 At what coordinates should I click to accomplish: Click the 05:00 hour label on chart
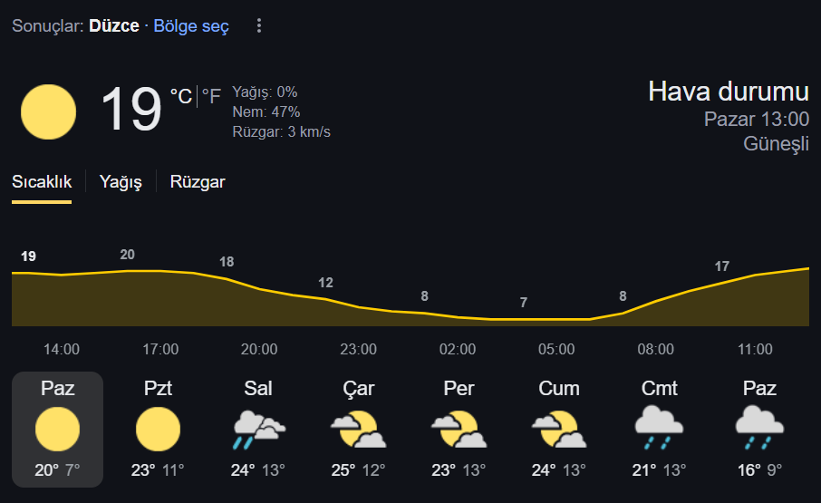[x=556, y=349]
